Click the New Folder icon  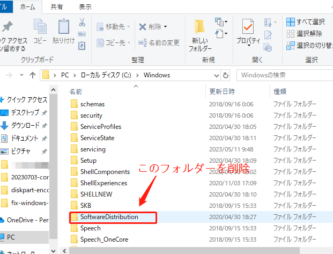point(199,27)
